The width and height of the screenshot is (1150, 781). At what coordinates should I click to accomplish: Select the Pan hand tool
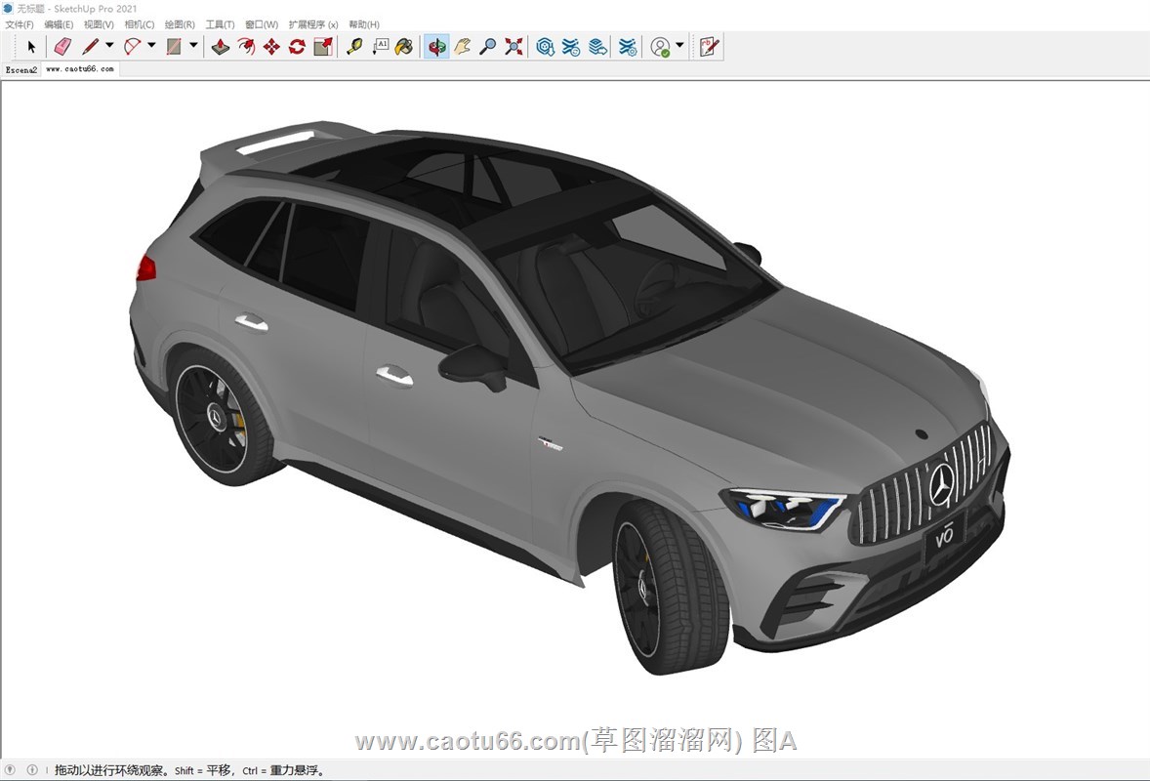[x=462, y=47]
